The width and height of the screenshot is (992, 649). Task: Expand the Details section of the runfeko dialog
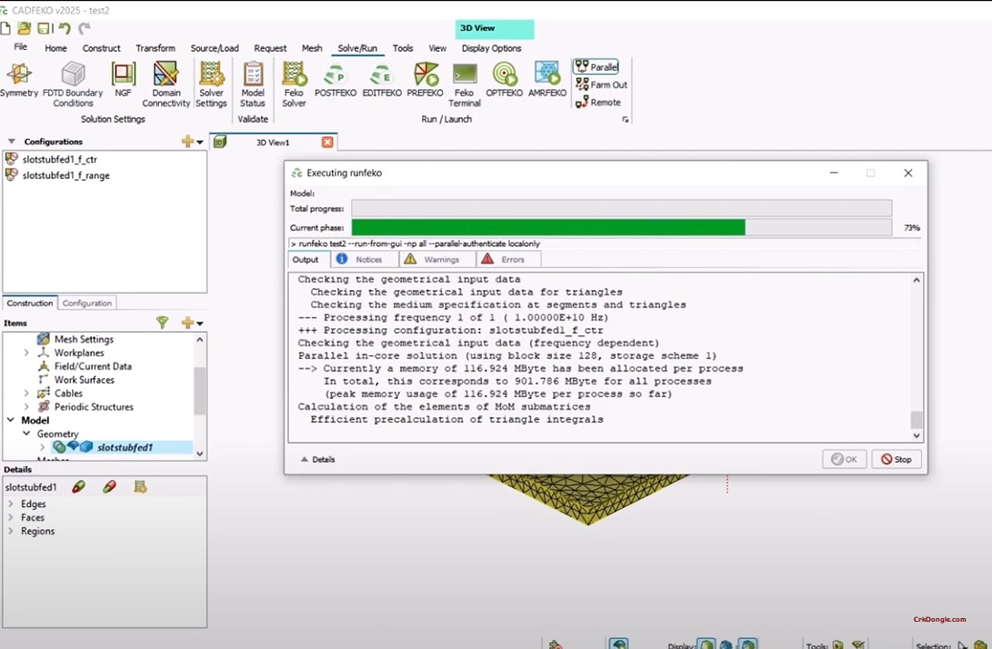(317, 459)
